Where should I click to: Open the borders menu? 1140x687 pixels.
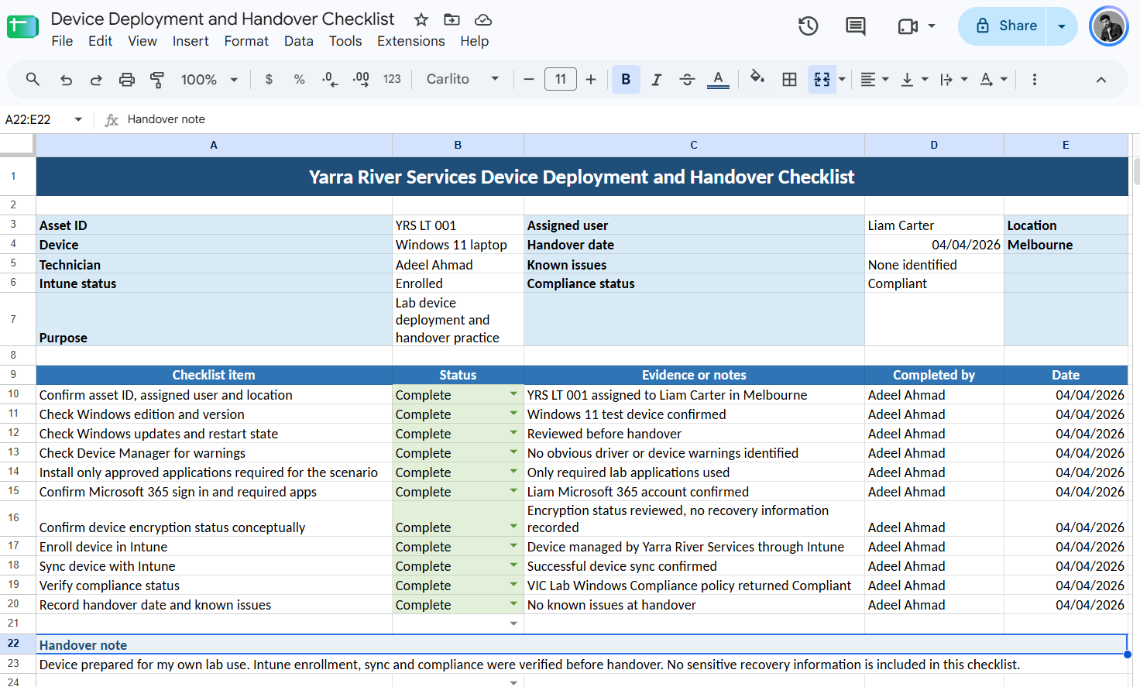[789, 79]
